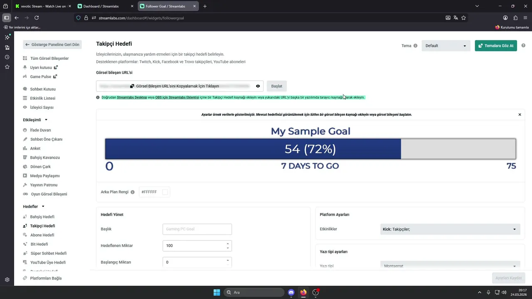Click the Temalara Göz At button

point(496,46)
